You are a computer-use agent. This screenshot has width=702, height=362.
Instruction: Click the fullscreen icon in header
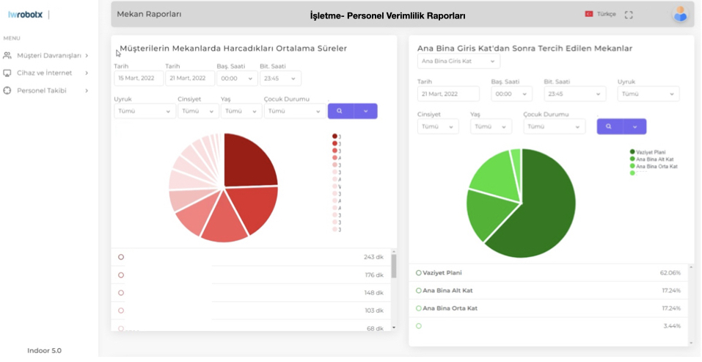[629, 15]
